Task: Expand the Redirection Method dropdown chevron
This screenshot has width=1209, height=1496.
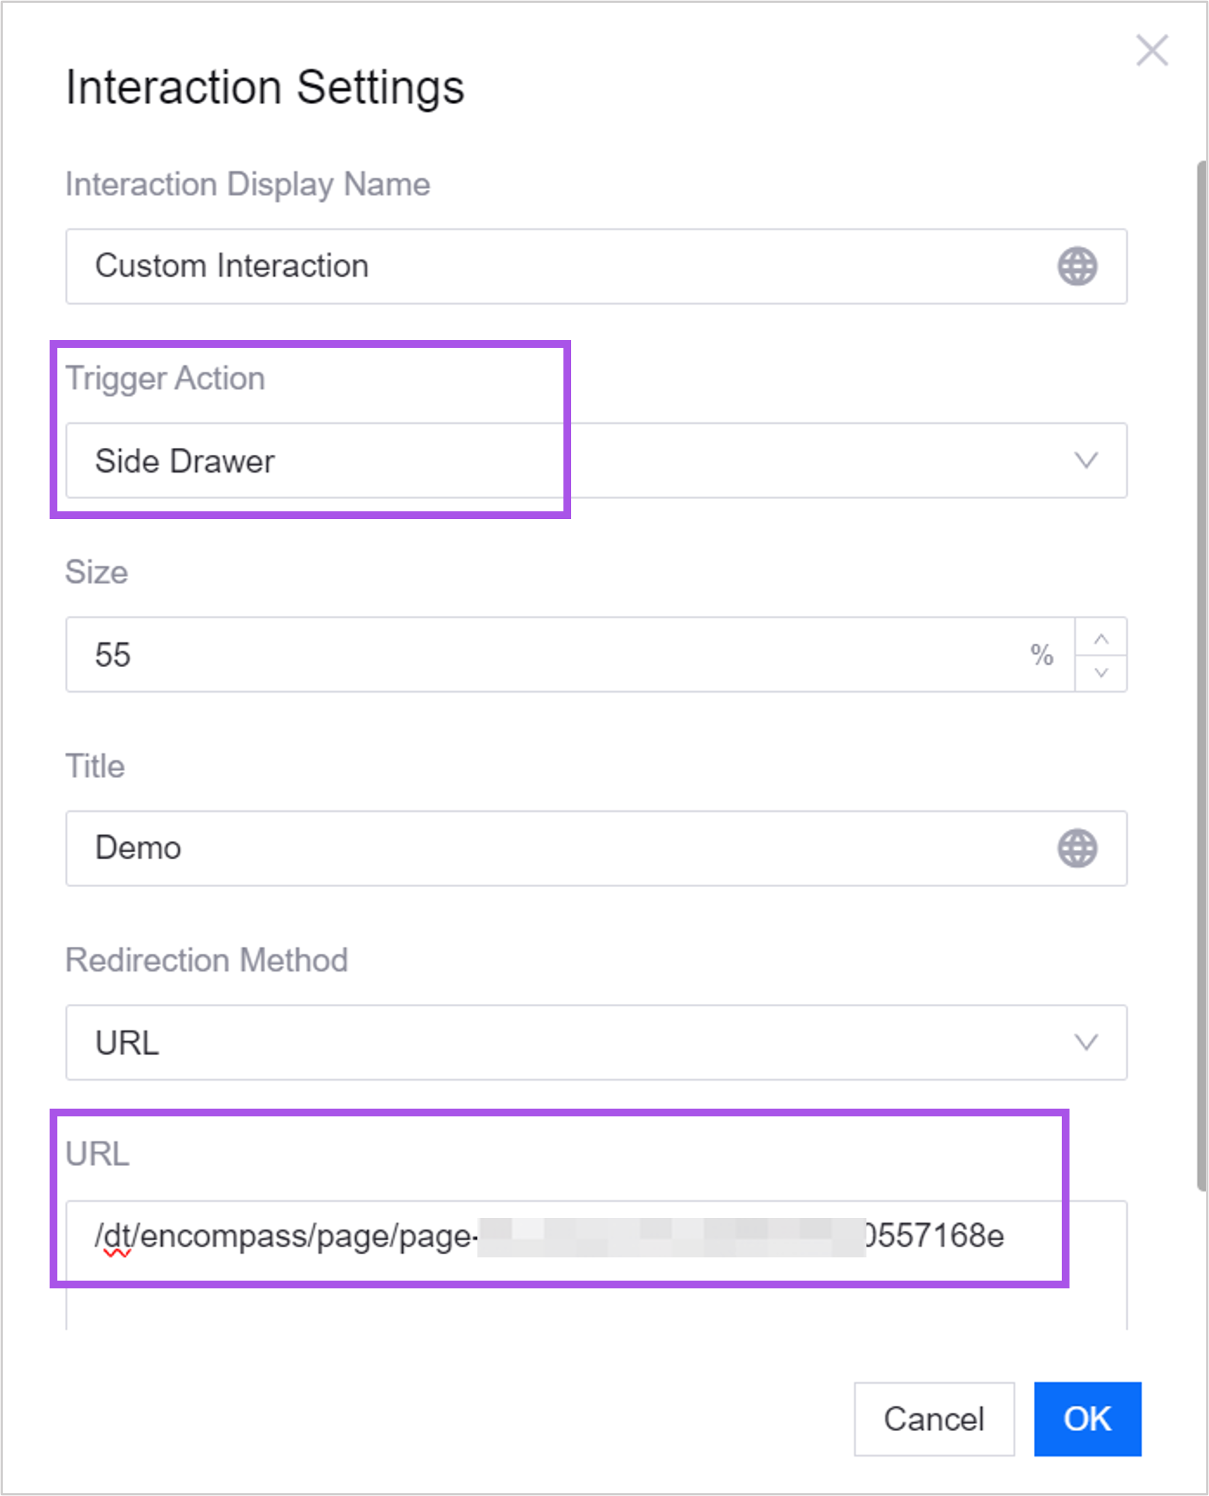Action: coord(1086,1043)
